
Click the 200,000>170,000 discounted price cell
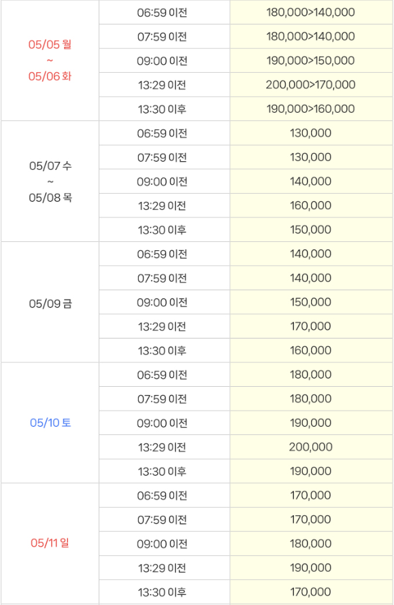click(311, 85)
